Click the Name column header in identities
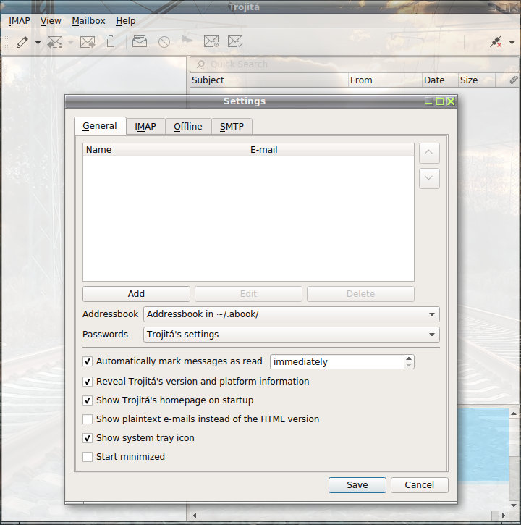This screenshot has width=521, height=525. pyautogui.click(x=98, y=150)
